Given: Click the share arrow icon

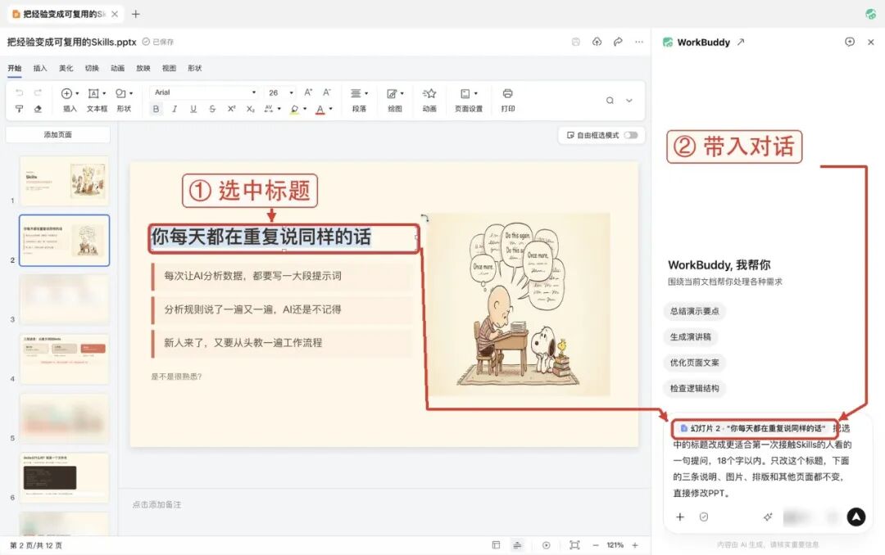Looking at the screenshot, I should pos(618,42).
